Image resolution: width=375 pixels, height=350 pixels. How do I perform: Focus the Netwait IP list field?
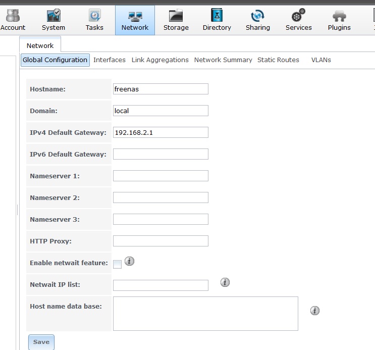(160, 285)
